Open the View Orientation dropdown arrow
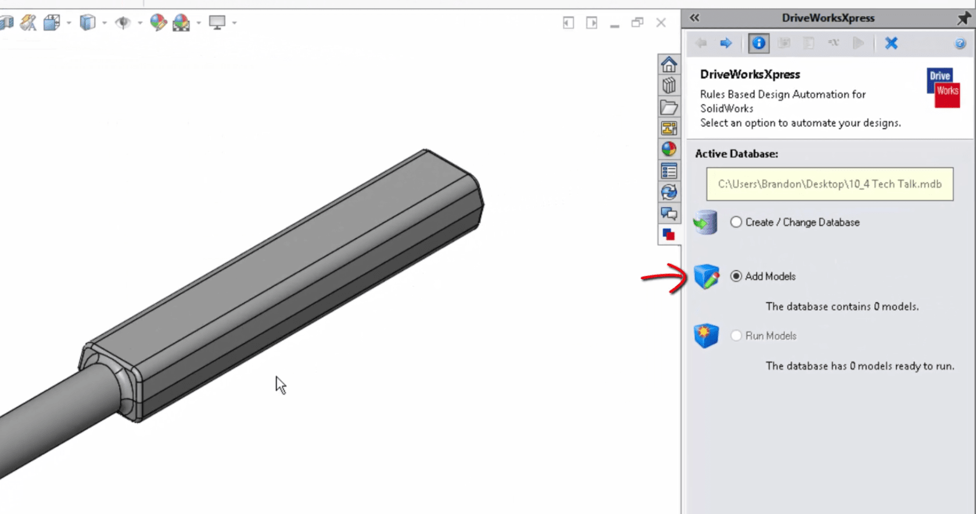Screen dimensions: 976x514 coord(69,23)
